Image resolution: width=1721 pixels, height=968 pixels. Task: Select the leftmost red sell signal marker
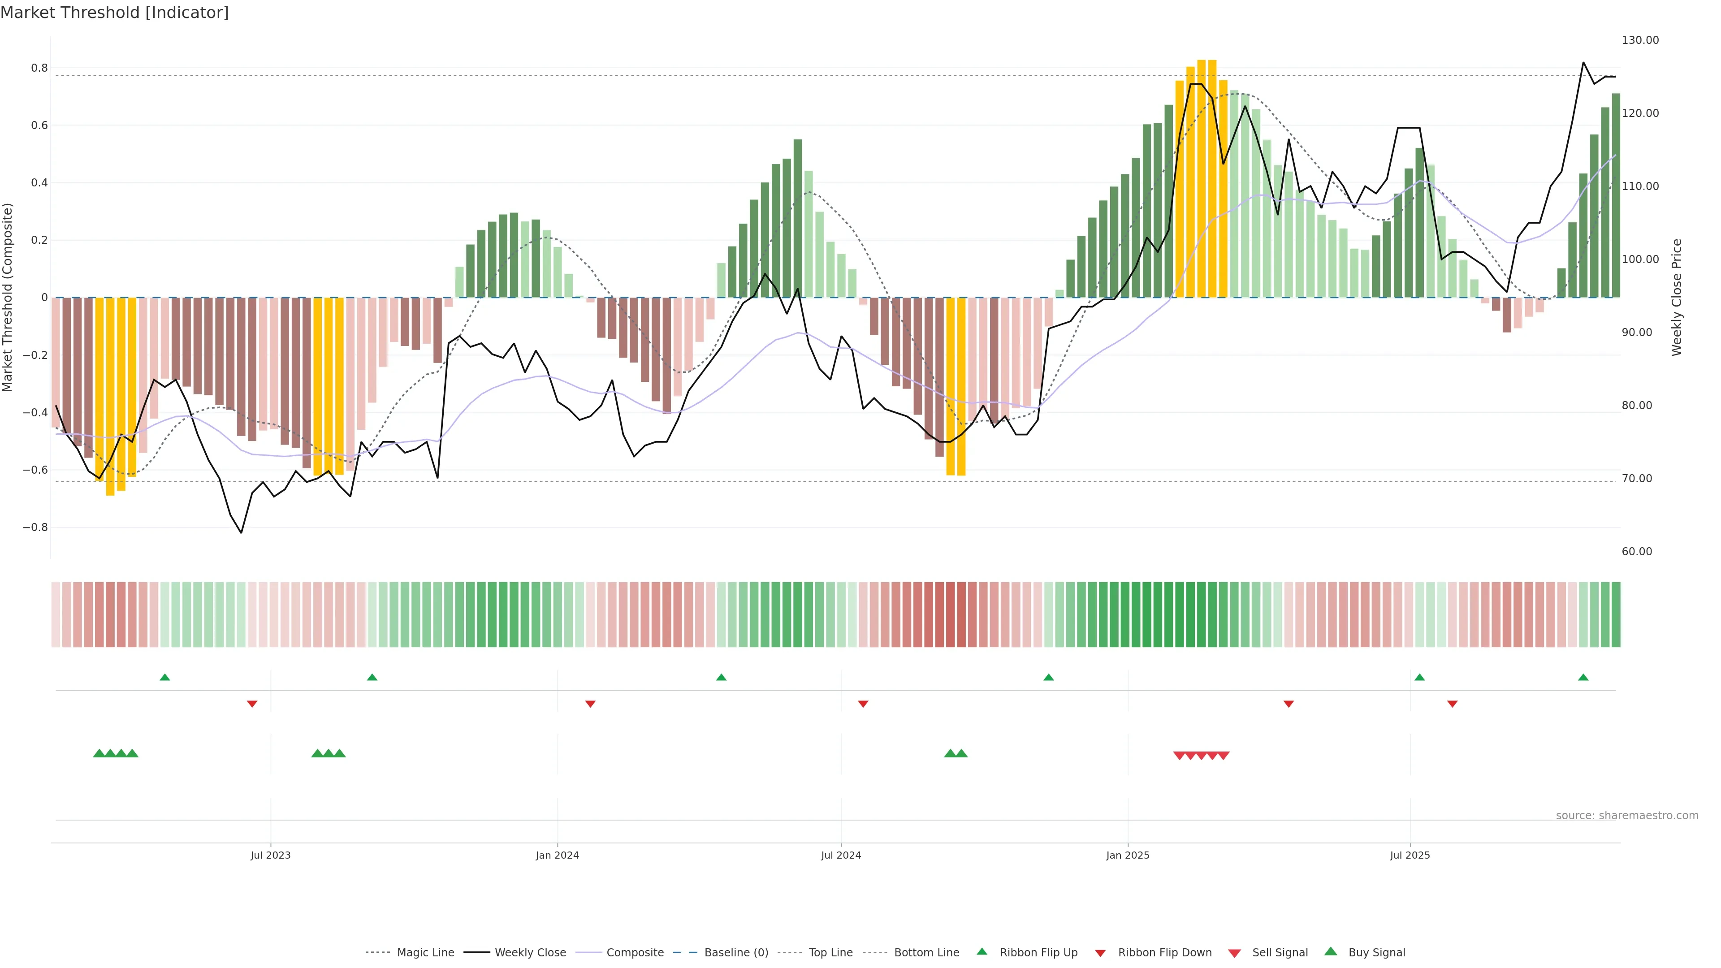pyautogui.click(x=1179, y=756)
